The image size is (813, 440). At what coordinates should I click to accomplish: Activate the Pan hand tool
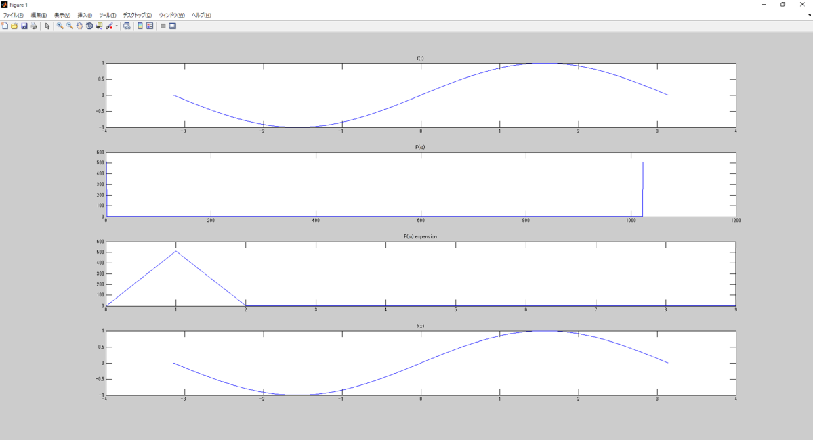click(x=79, y=27)
